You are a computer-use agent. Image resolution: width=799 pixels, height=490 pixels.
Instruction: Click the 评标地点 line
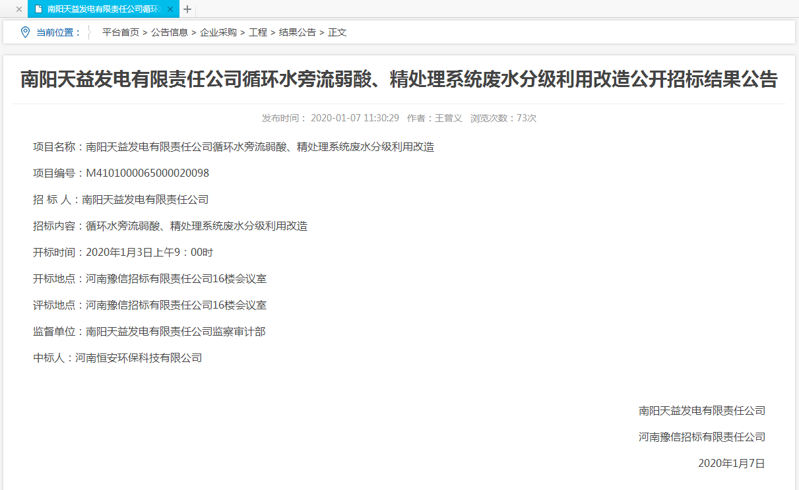pyautogui.click(x=150, y=305)
